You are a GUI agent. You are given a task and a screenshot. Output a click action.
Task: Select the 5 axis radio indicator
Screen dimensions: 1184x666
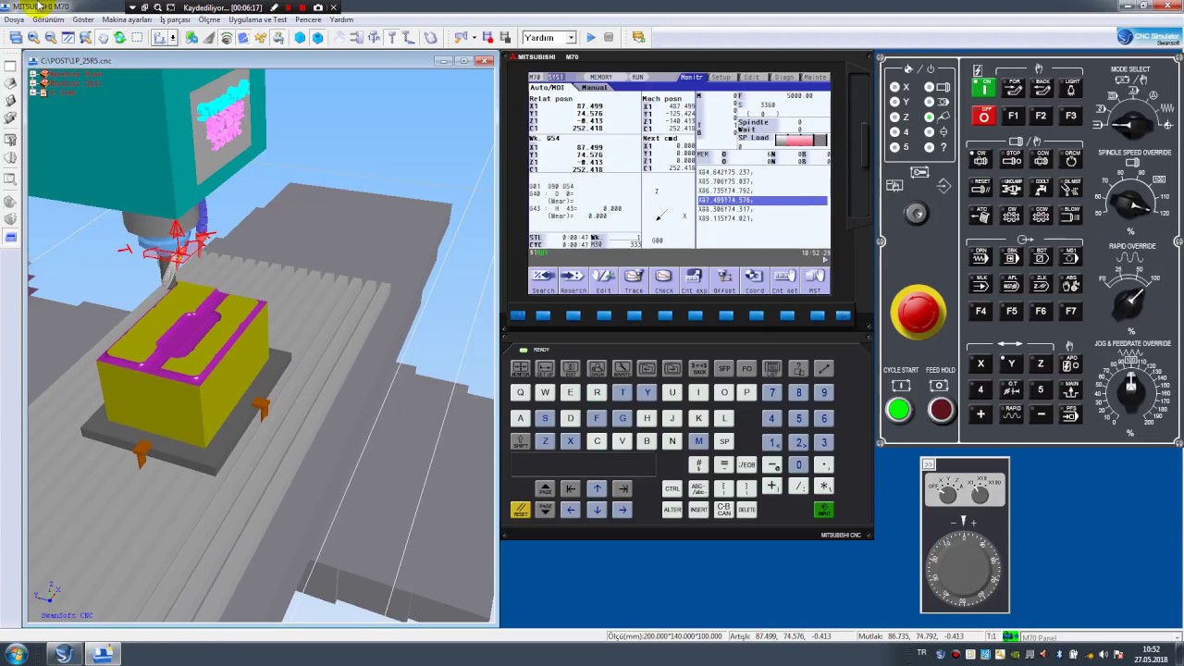tap(894, 147)
